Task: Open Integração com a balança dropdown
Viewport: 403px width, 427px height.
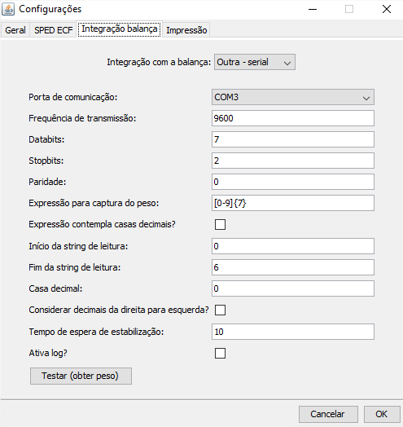Action: point(255,62)
